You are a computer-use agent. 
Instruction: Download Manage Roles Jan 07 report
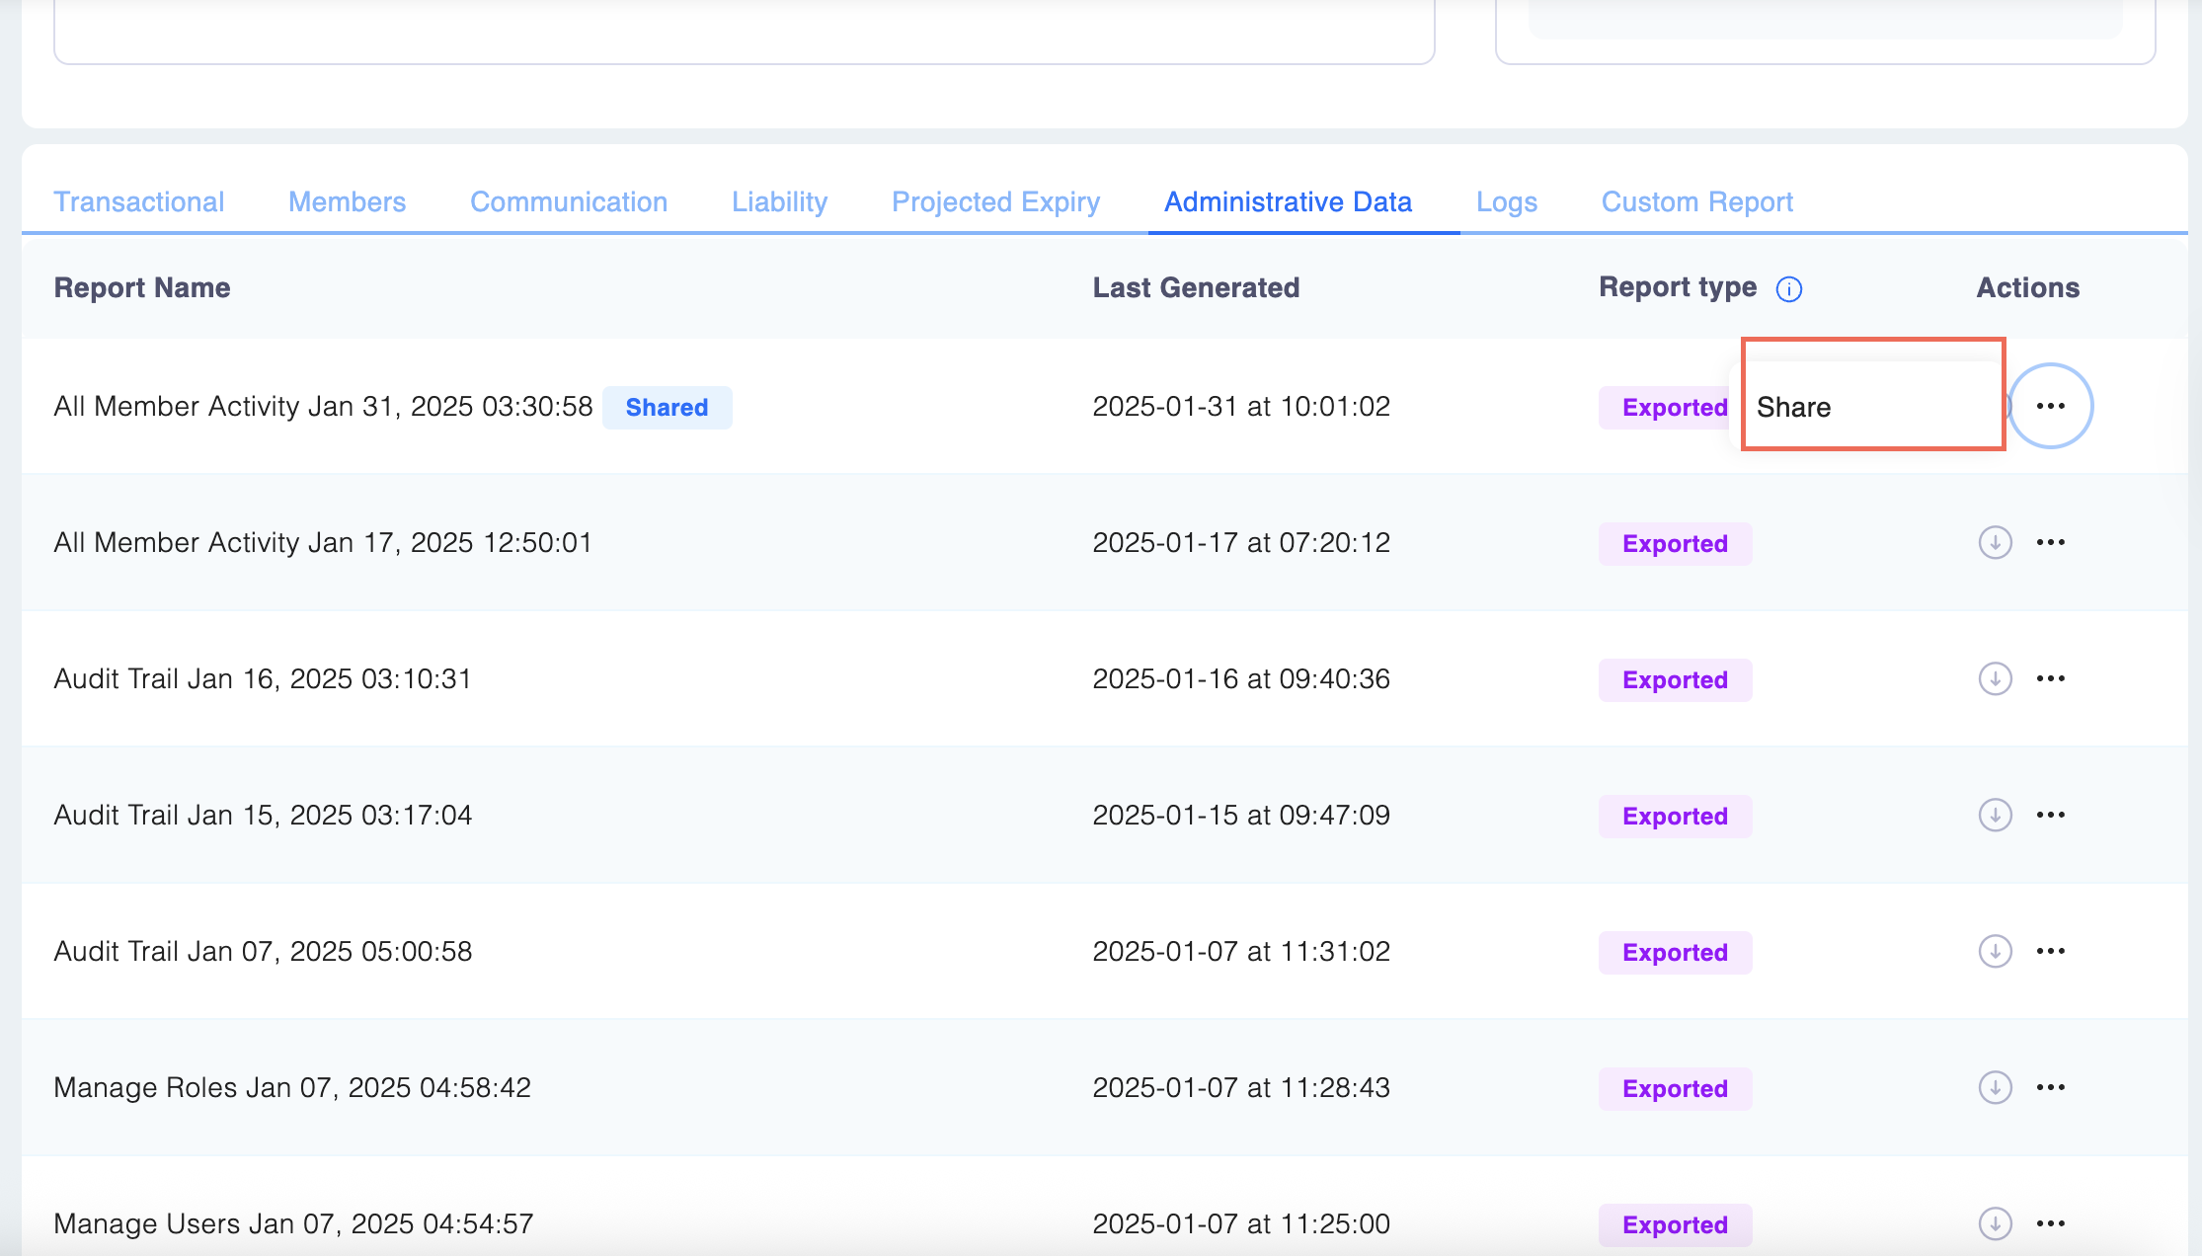point(1995,1088)
